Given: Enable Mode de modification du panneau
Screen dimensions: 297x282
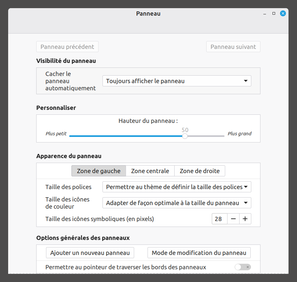Looking at the screenshot, I should click(199, 253).
